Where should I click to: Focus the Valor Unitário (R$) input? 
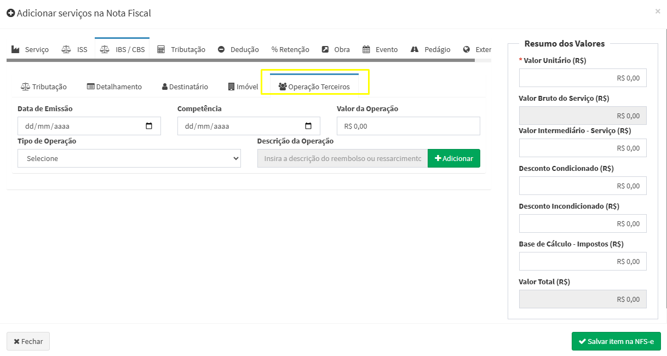[582, 78]
